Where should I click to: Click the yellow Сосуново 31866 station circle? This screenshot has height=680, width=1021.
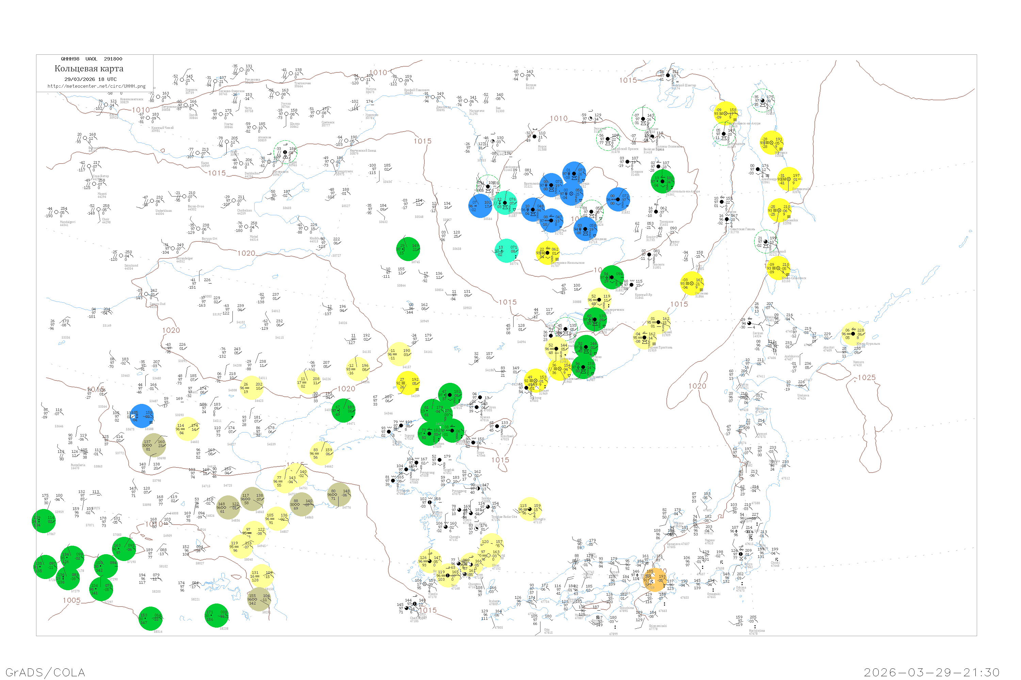pos(692,283)
